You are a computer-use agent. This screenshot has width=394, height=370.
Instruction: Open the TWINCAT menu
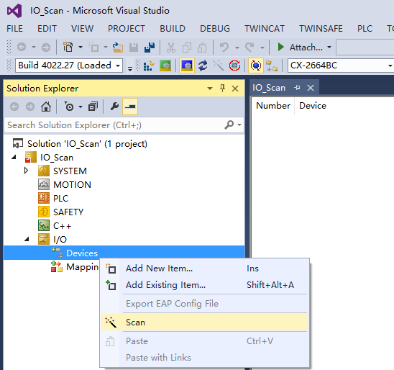tap(265, 28)
